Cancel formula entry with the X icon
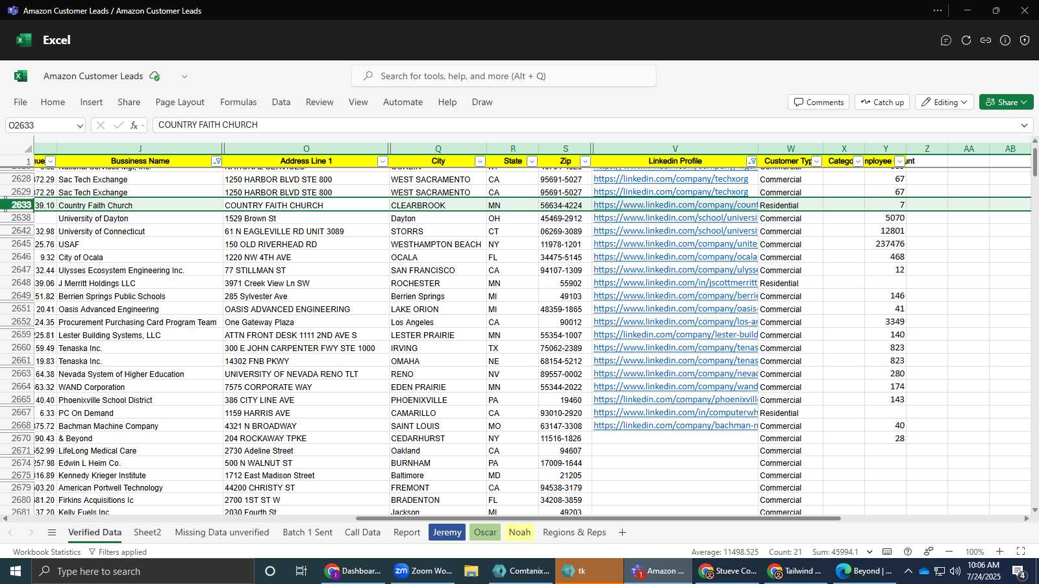Viewport: 1039px width, 584px height. (x=101, y=125)
